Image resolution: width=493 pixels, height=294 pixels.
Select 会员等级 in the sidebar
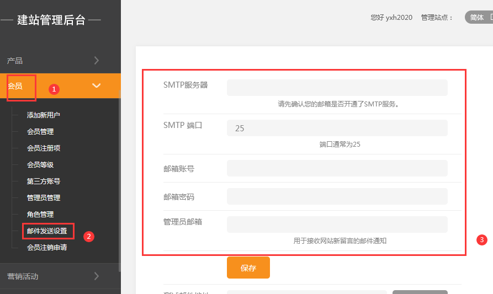pyautogui.click(x=40, y=165)
